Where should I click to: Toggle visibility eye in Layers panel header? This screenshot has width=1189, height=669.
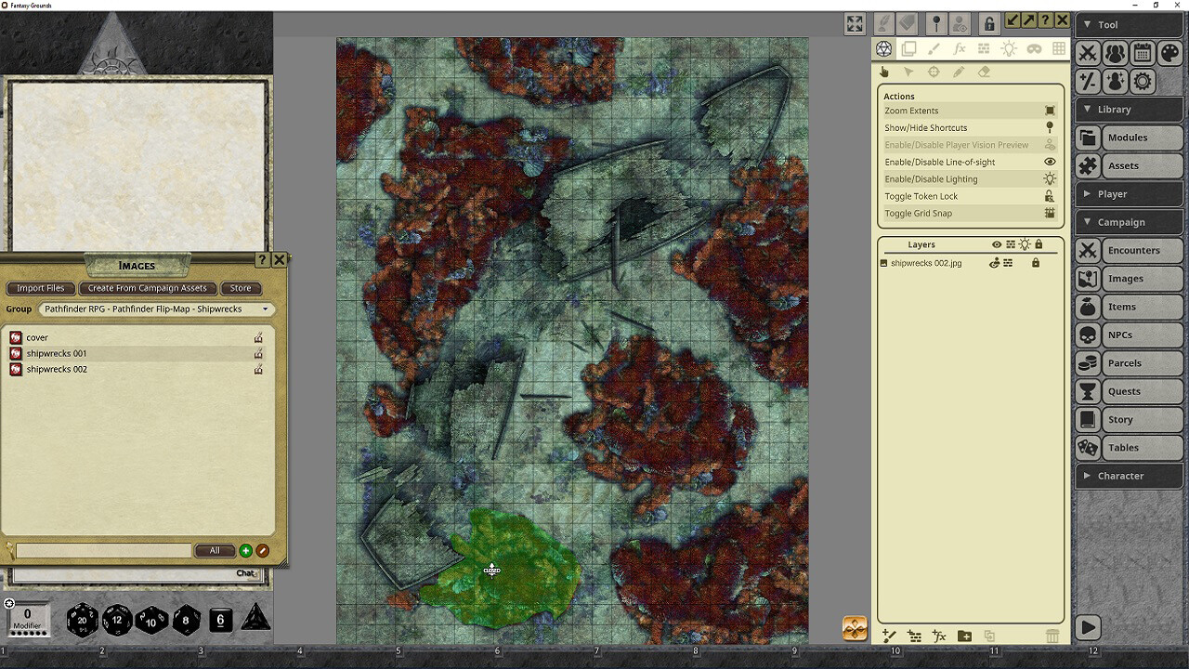(997, 244)
